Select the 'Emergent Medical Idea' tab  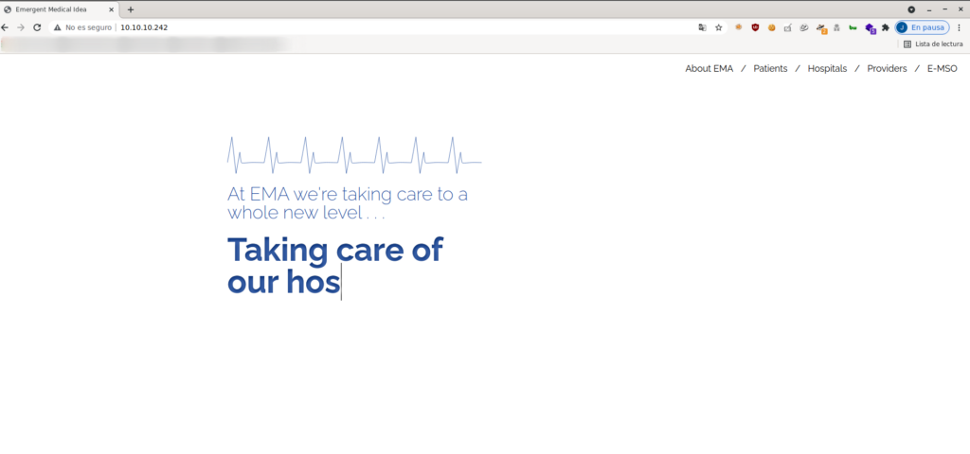[x=57, y=9]
